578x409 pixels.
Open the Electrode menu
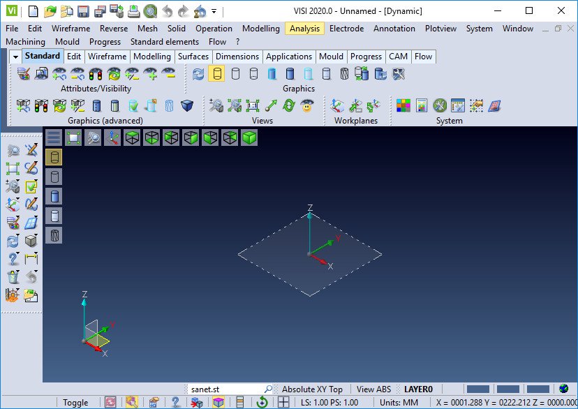pyautogui.click(x=346, y=29)
